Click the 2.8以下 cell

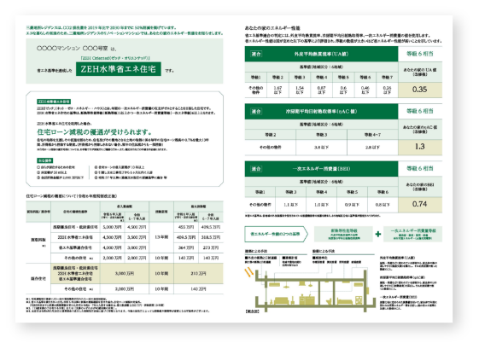372,147
